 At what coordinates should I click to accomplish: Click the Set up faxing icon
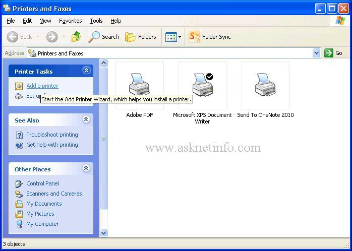[19, 96]
